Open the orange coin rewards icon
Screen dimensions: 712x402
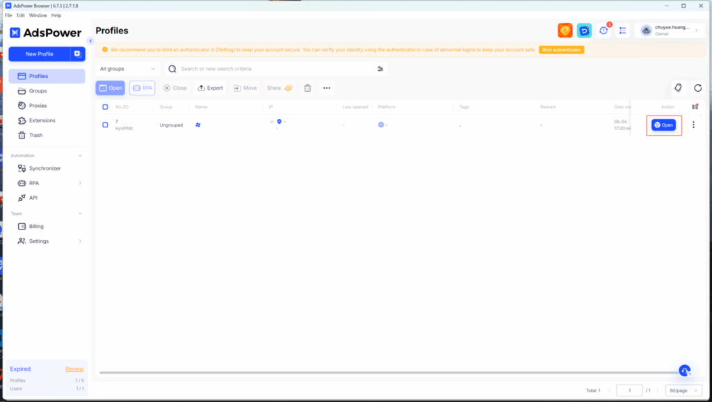coord(565,31)
